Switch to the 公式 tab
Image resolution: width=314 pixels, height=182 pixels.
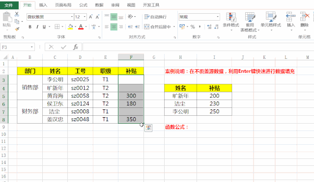pyautogui.click(x=83, y=5)
